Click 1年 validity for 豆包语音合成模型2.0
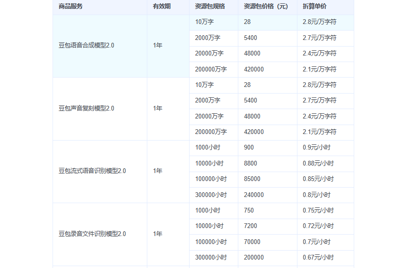 point(168,46)
